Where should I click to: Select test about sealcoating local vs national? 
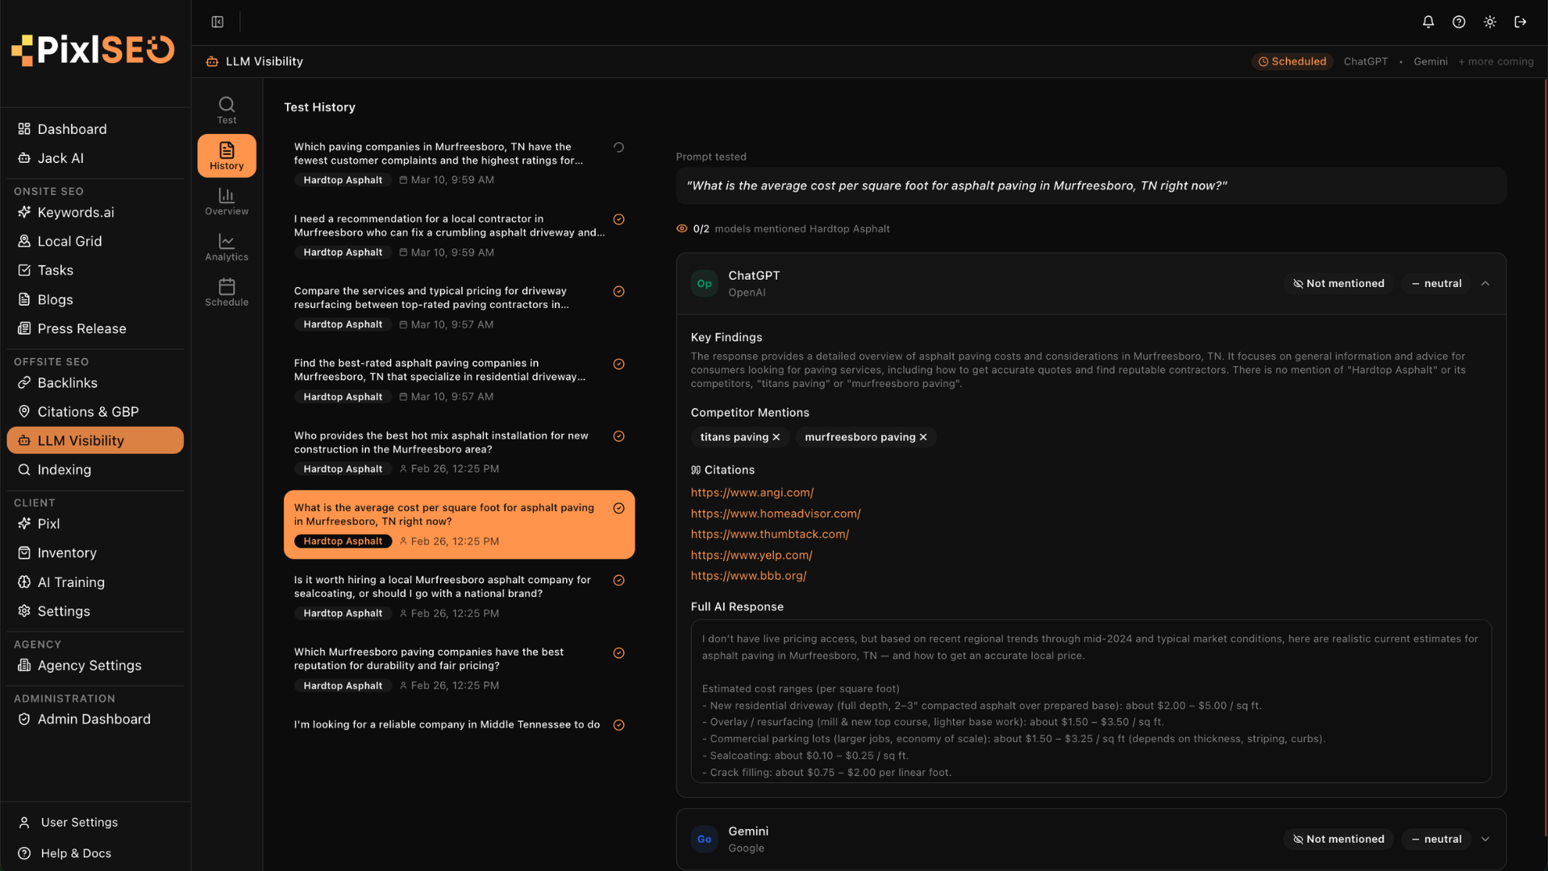459,597
